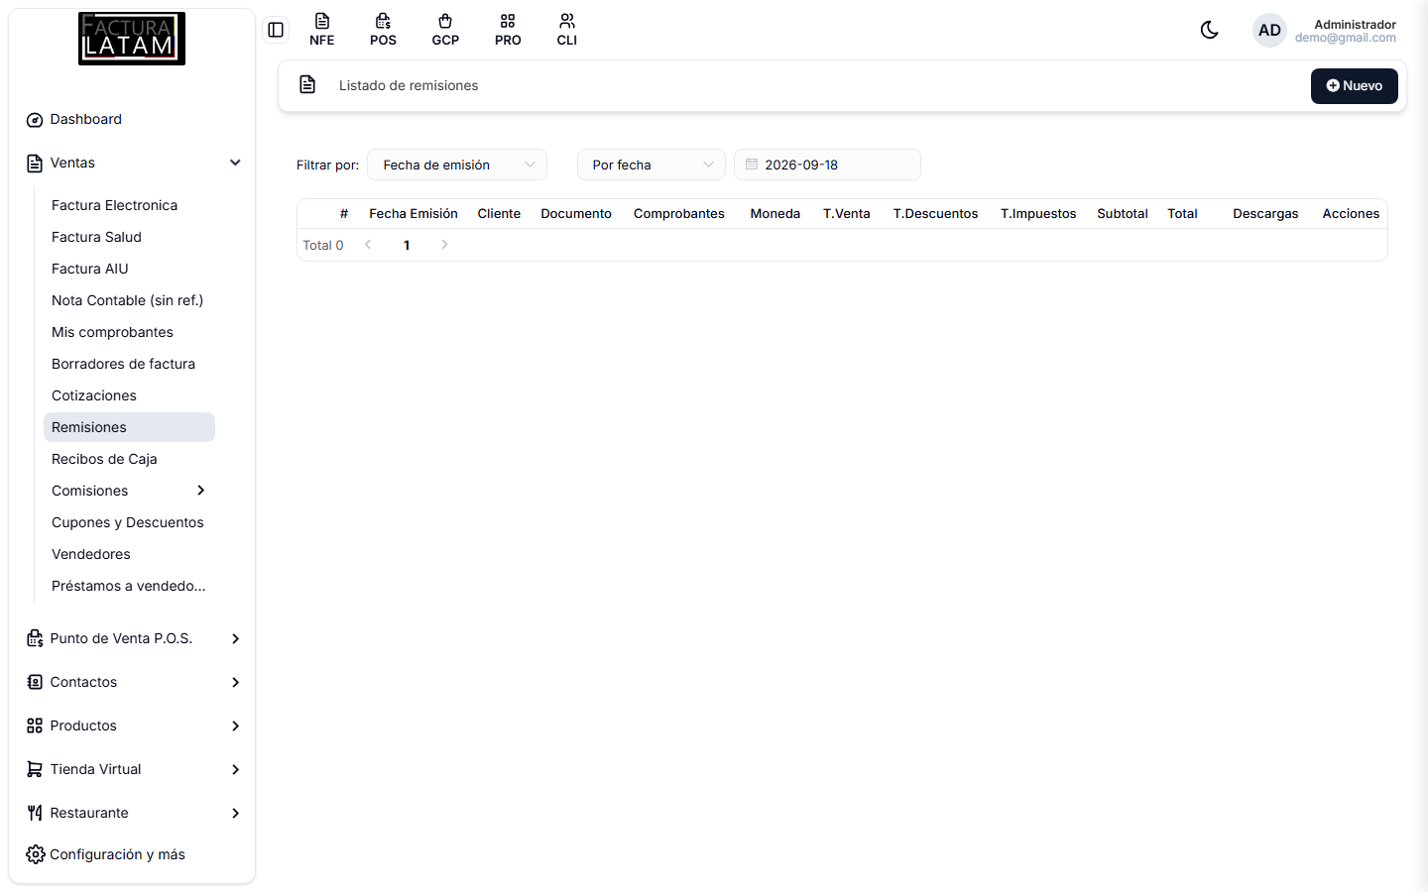
Task: Click the AD user avatar
Action: [x=1269, y=31]
